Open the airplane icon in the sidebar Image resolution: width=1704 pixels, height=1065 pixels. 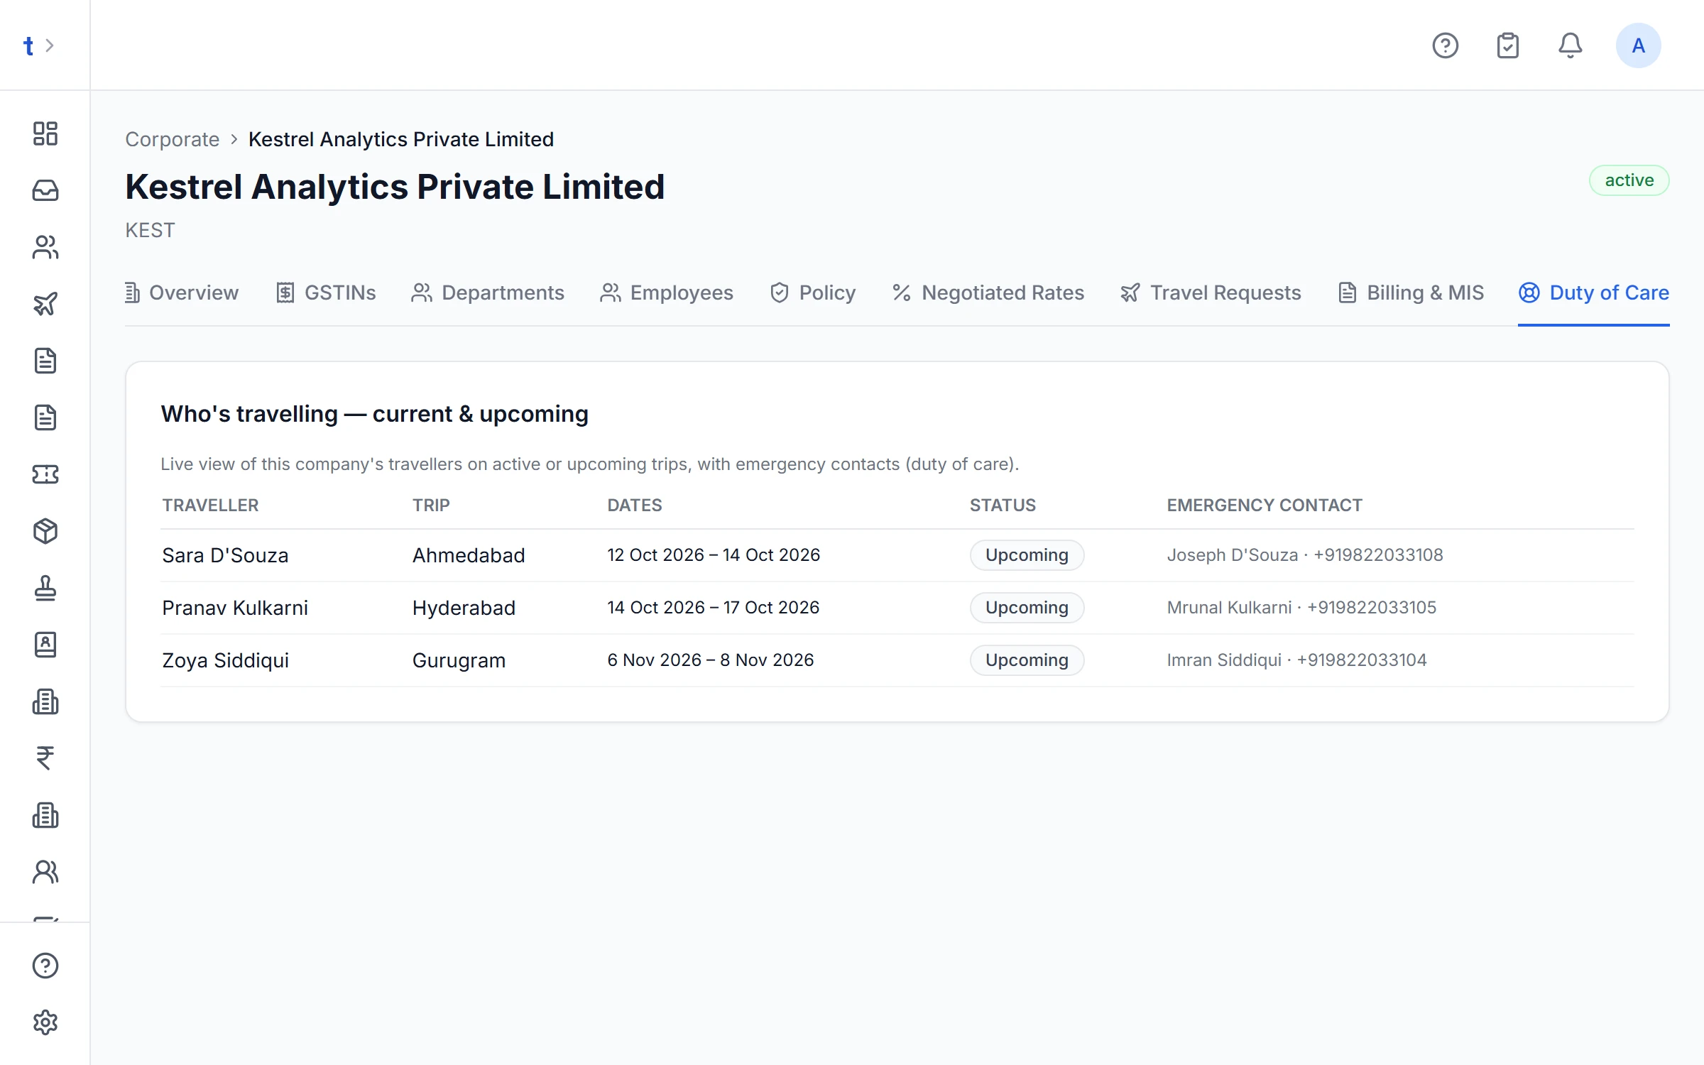(x=45, y=304)
